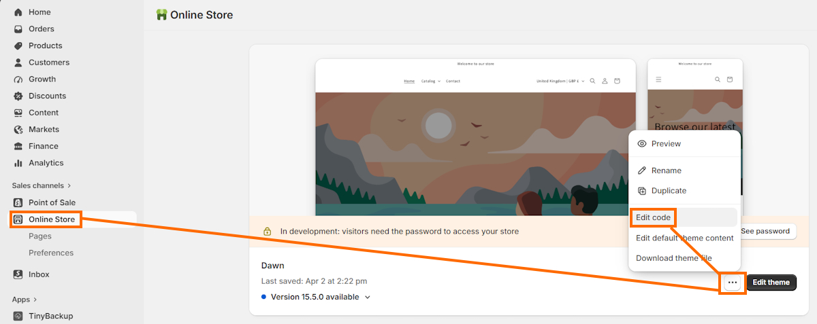
Task: Expand the Sales channels section
Action: coord(42,185)
